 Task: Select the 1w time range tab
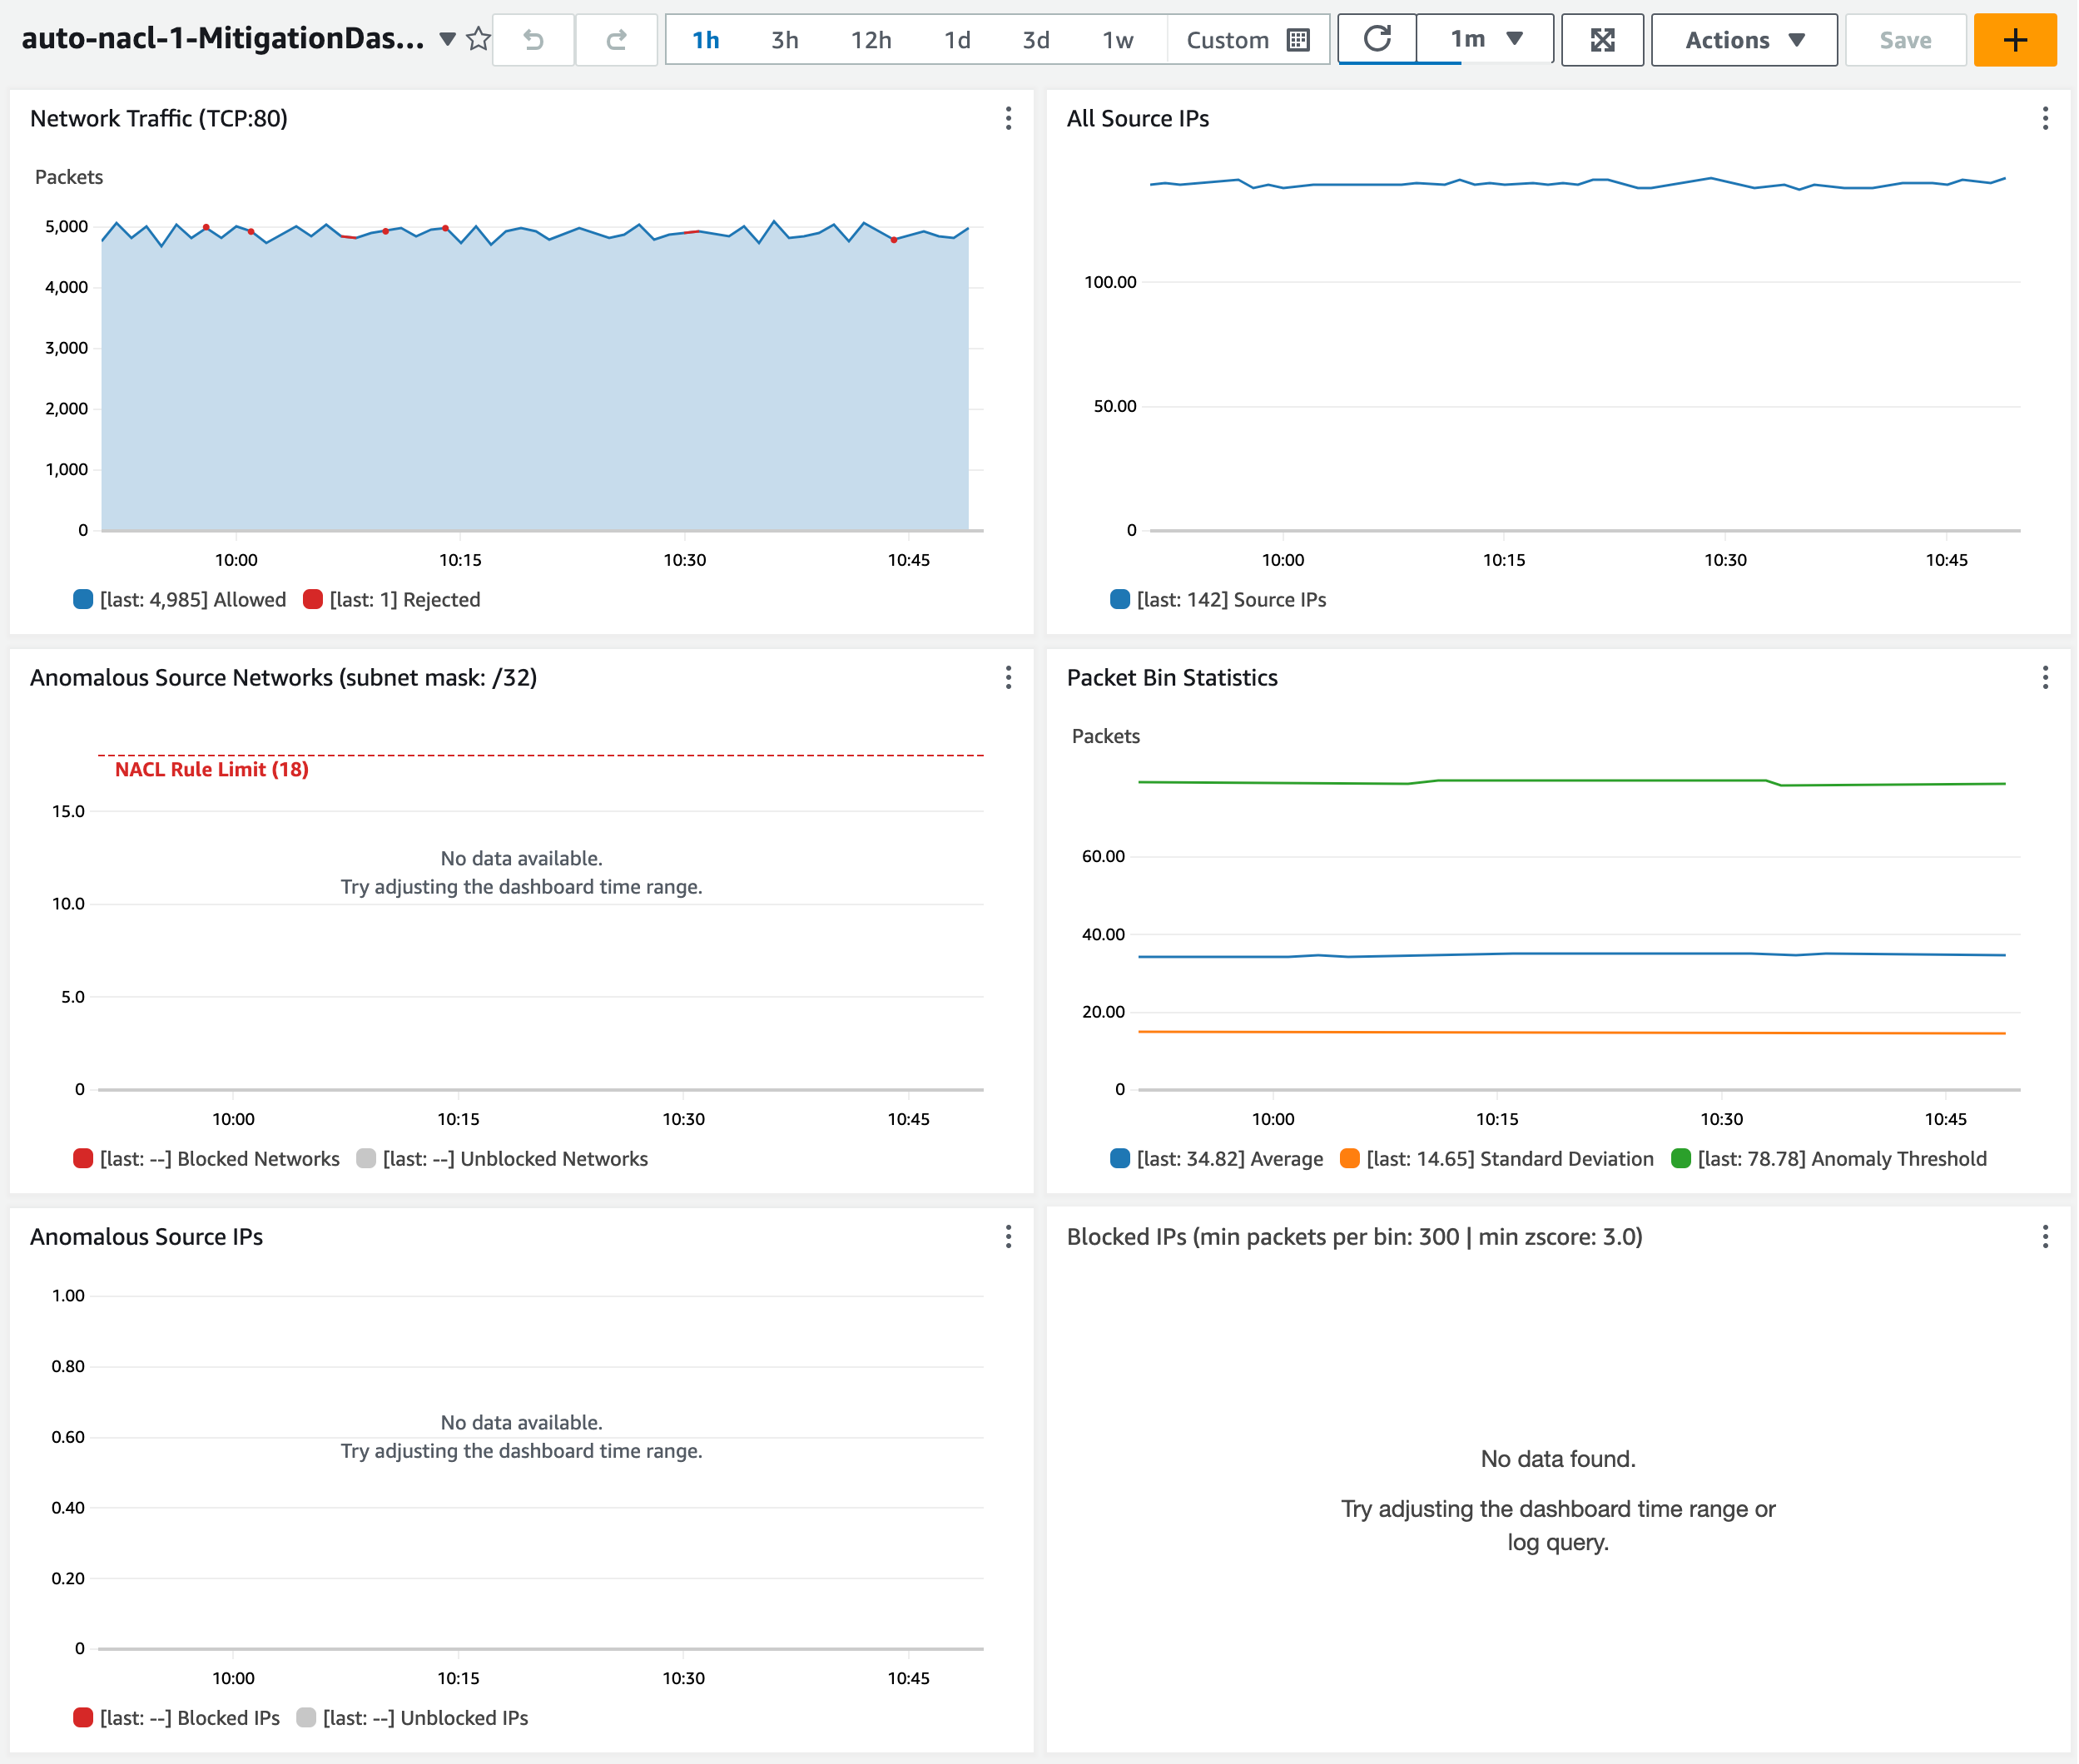tap(1118, 40)
